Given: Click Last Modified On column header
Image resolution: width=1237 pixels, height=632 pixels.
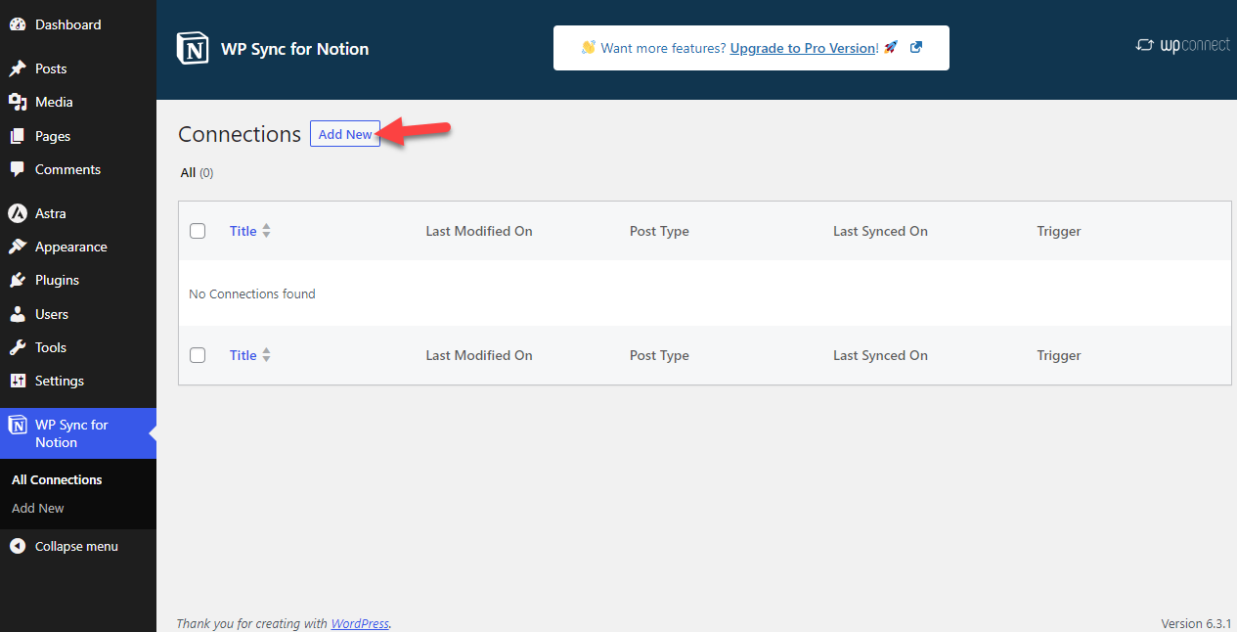Looking at the screenshot, I should click(x=479, y=231).
